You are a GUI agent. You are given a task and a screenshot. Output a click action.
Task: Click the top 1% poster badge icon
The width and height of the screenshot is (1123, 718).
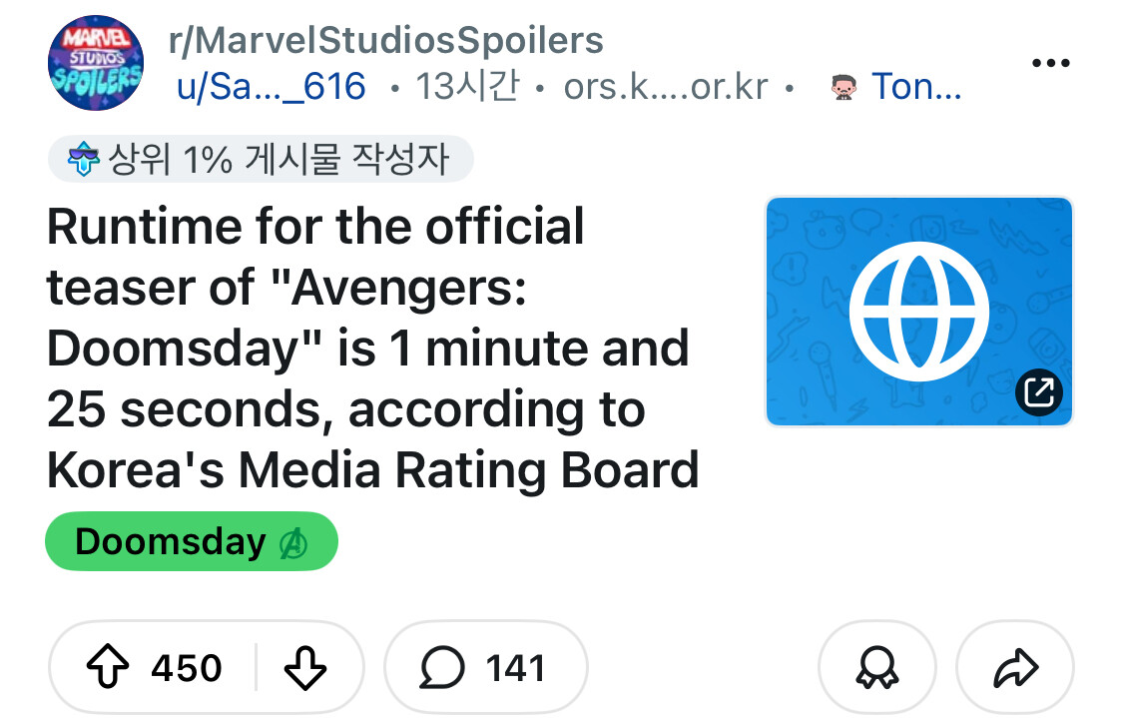[82, 160]
